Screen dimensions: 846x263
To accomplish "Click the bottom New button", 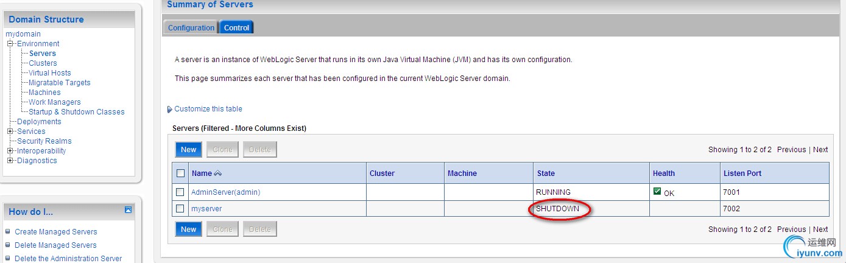I will (189, 229).
